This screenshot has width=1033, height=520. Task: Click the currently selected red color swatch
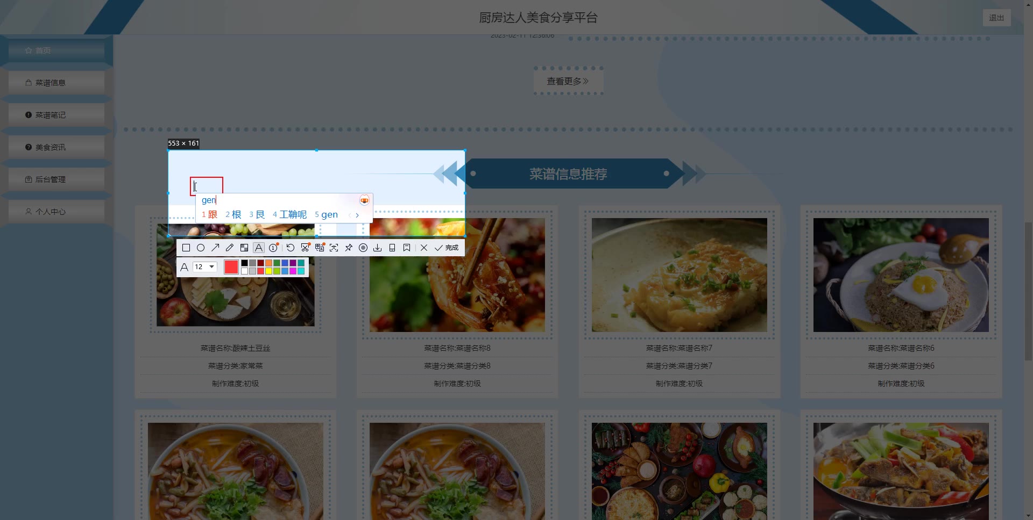coord(231,267)
